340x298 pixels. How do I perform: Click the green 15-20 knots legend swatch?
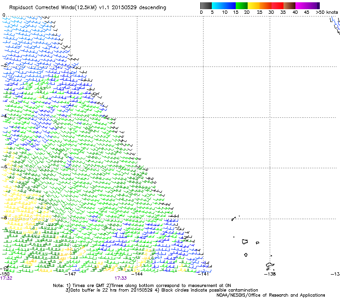[x=242, y=6]
